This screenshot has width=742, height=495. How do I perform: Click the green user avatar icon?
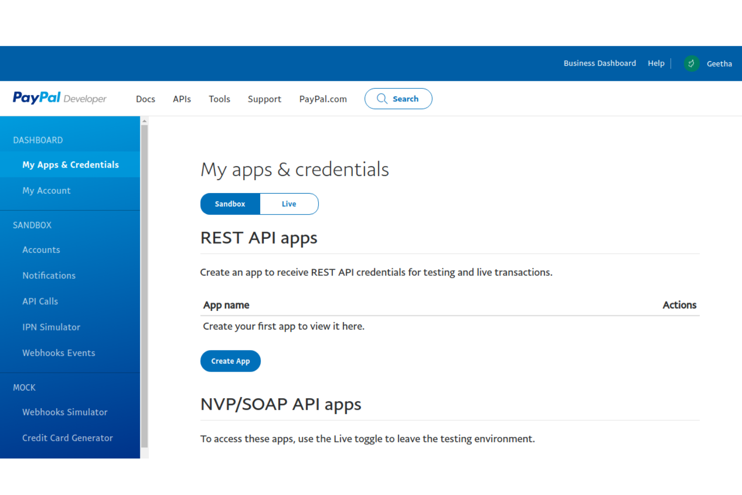[691, 63]
